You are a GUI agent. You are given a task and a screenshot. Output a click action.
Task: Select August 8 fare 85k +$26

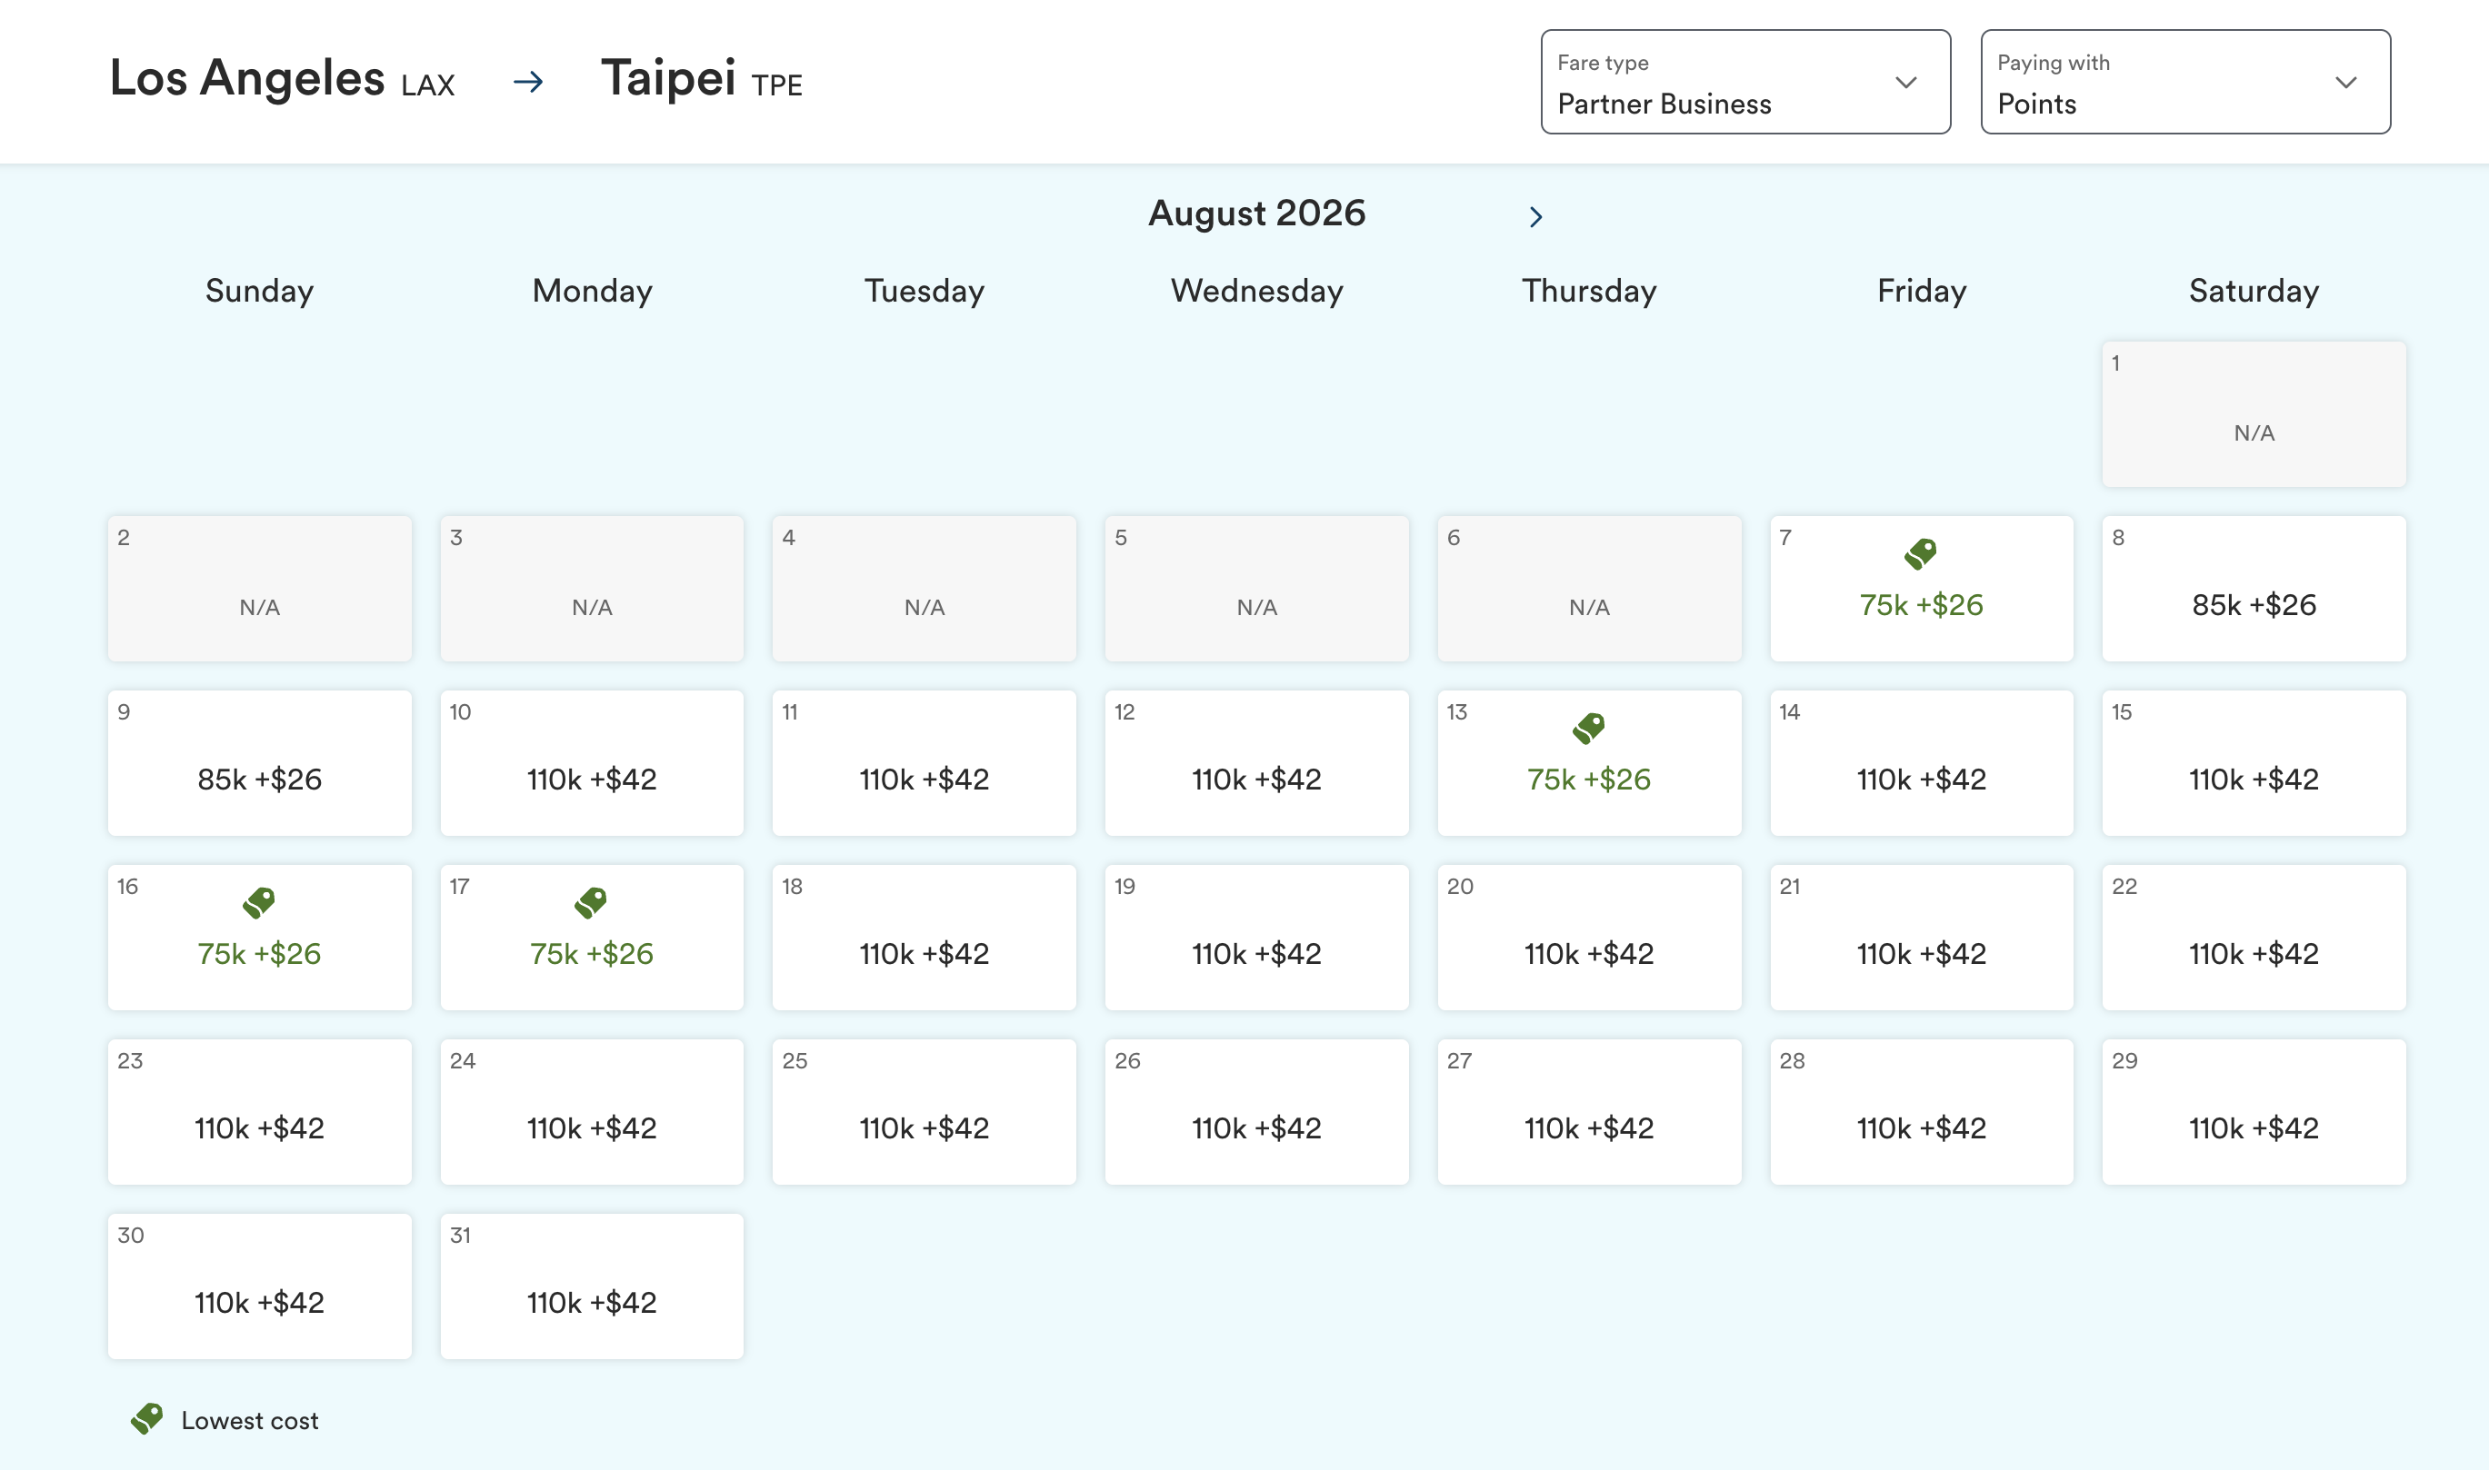(2254, 589)
